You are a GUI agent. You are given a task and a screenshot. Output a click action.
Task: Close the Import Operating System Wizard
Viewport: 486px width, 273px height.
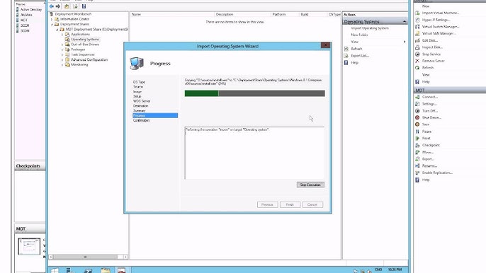(x=325, y=45)
